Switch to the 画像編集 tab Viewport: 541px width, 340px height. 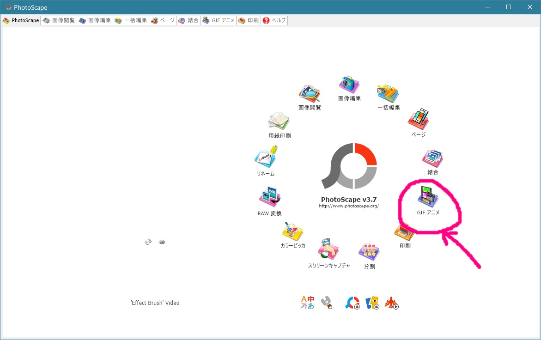coord(95,20)
